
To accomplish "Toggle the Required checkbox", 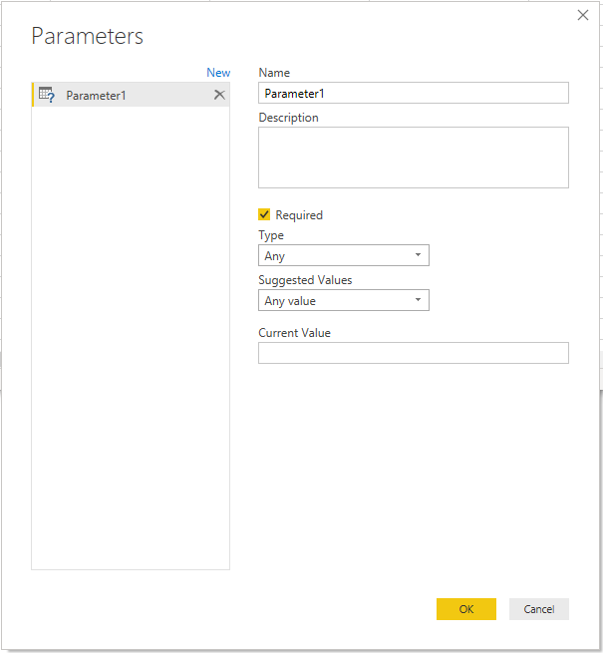I will coord(264,214).
